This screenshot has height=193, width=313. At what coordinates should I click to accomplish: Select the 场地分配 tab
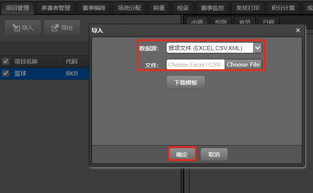pyautogui.click(x=129, y=8)
